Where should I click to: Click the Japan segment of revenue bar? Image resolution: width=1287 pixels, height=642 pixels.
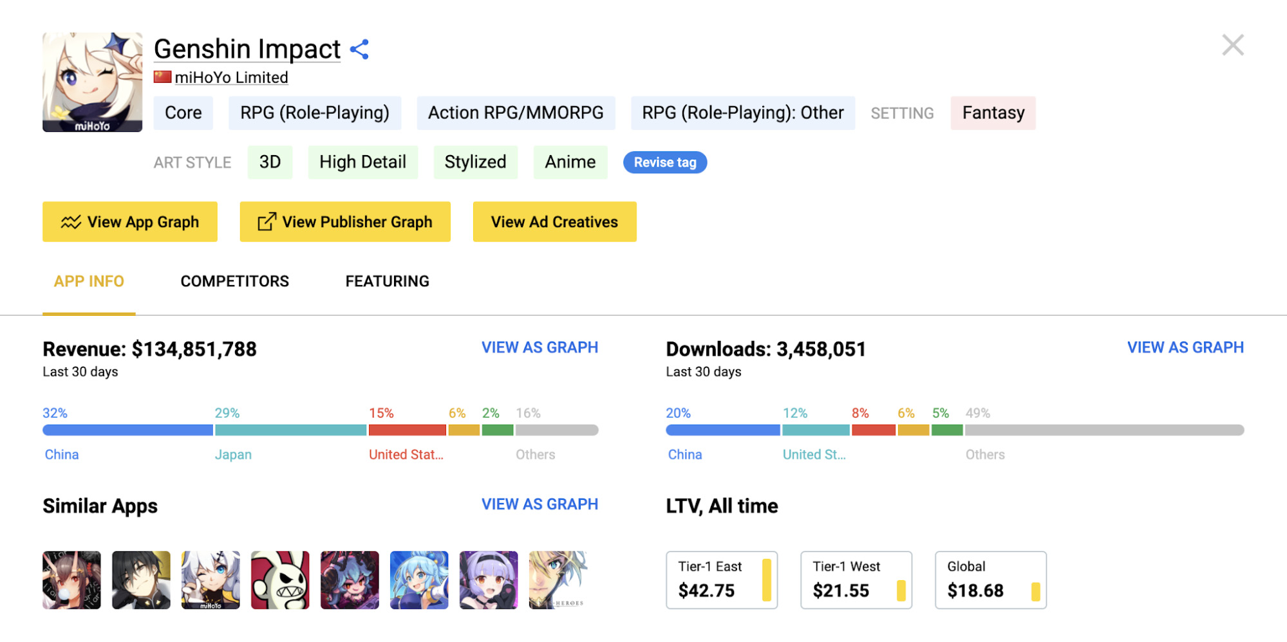(290, 430)
